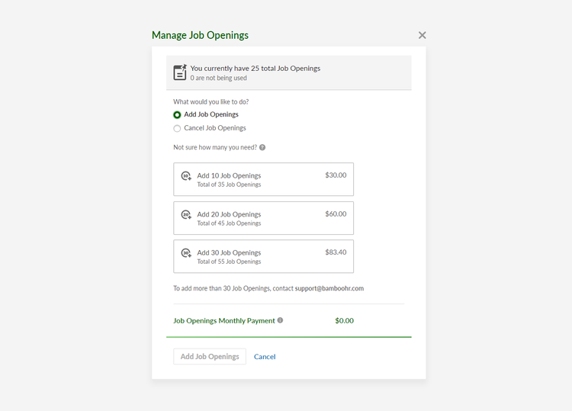Screen dimensions: 572x411
Task: Click the Manage Job Openings title
Action: click(x=200, y=35)
